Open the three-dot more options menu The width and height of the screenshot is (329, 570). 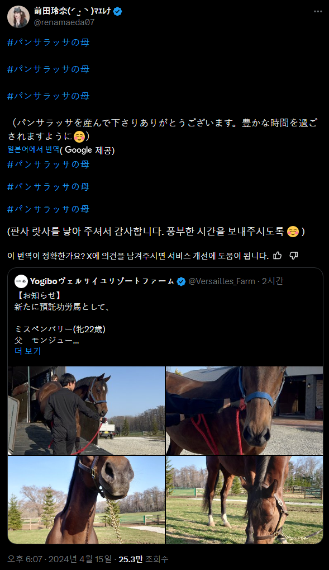318,11
